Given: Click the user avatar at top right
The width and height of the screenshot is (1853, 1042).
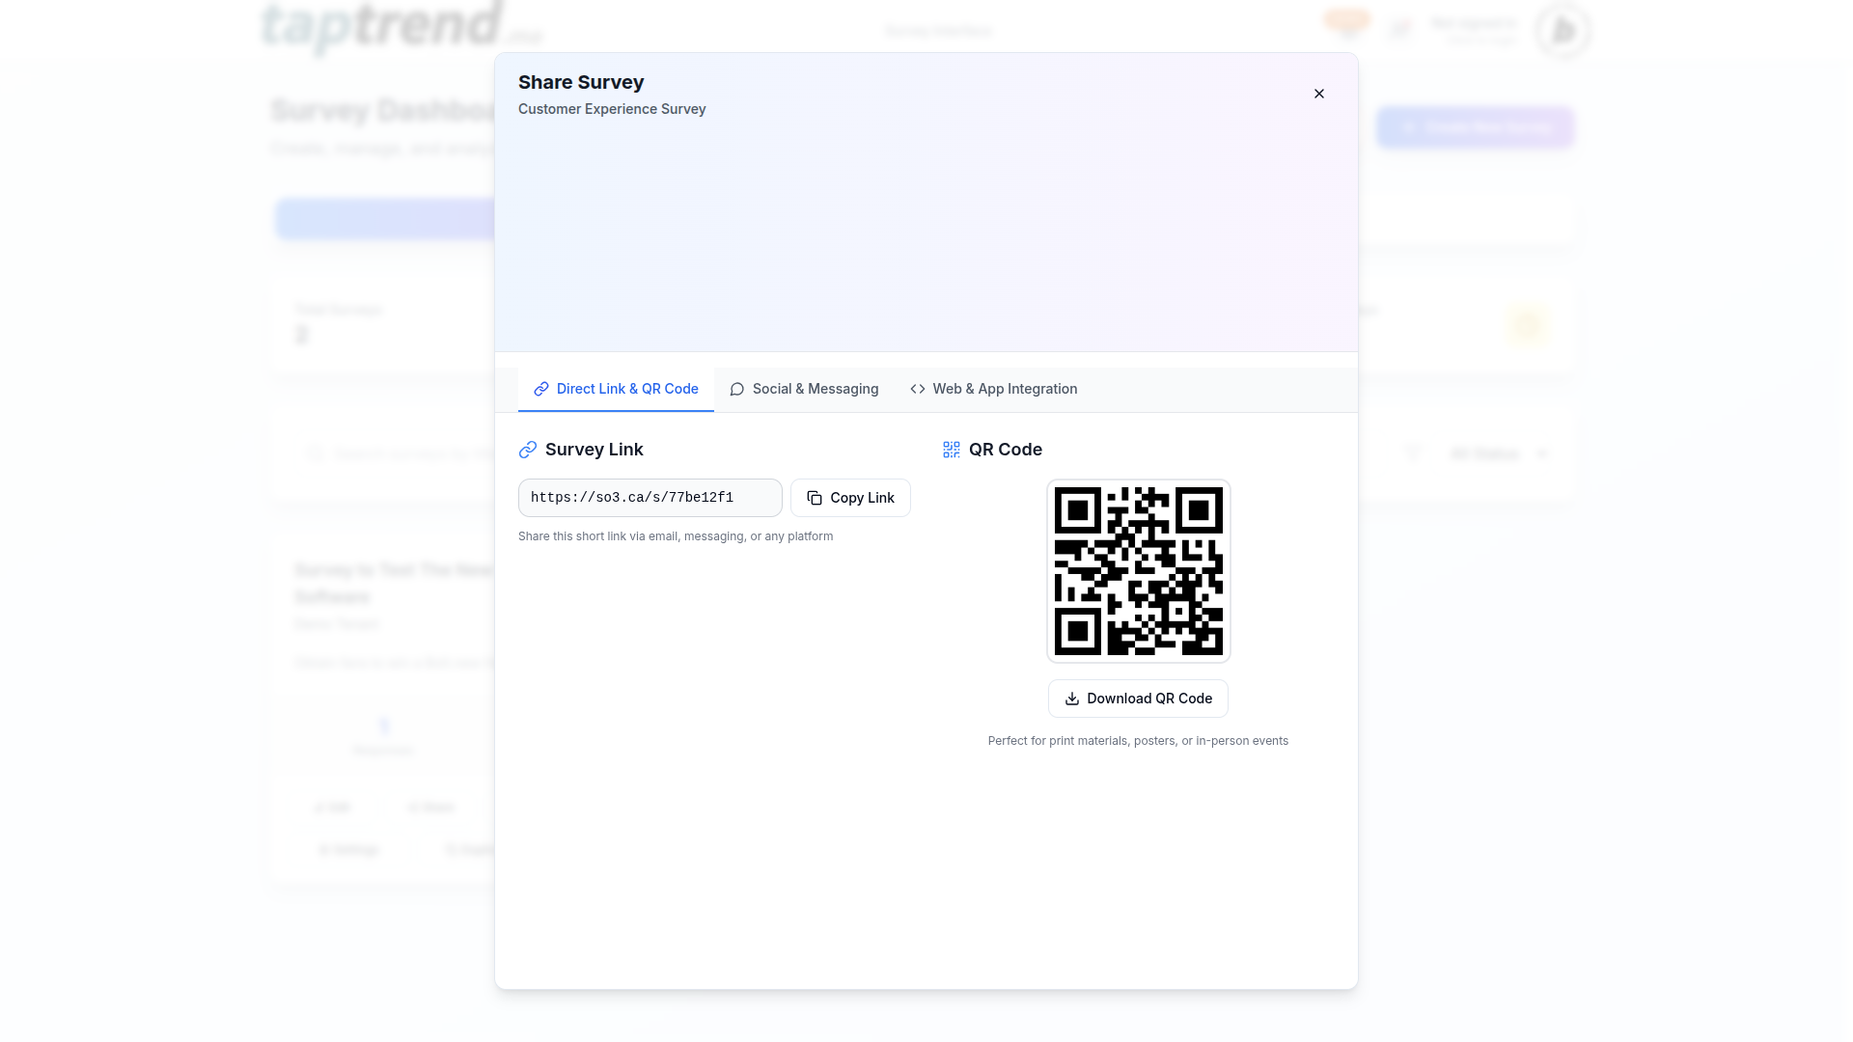Looking at the screenshot, I should (1563, 31).
